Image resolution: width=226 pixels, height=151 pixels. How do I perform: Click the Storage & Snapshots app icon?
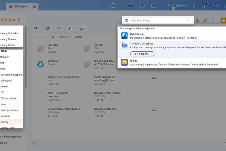(124, 45)
